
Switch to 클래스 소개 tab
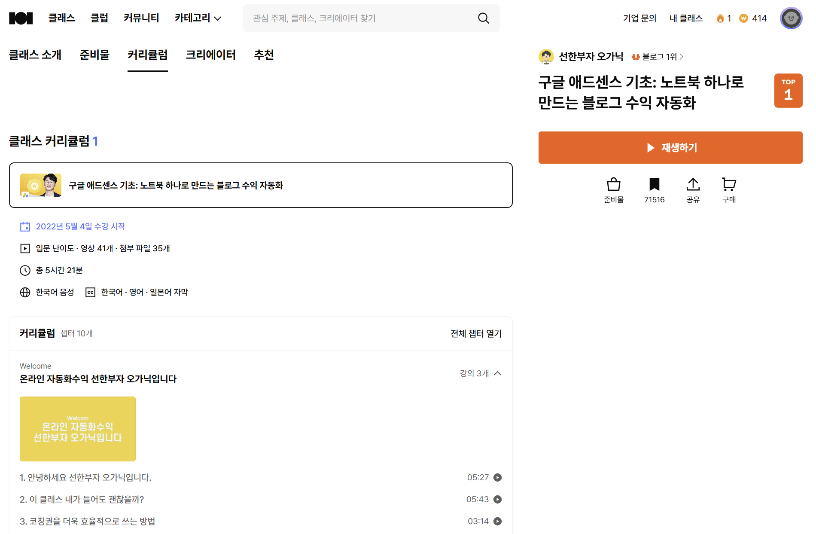[x=35, y=55]
